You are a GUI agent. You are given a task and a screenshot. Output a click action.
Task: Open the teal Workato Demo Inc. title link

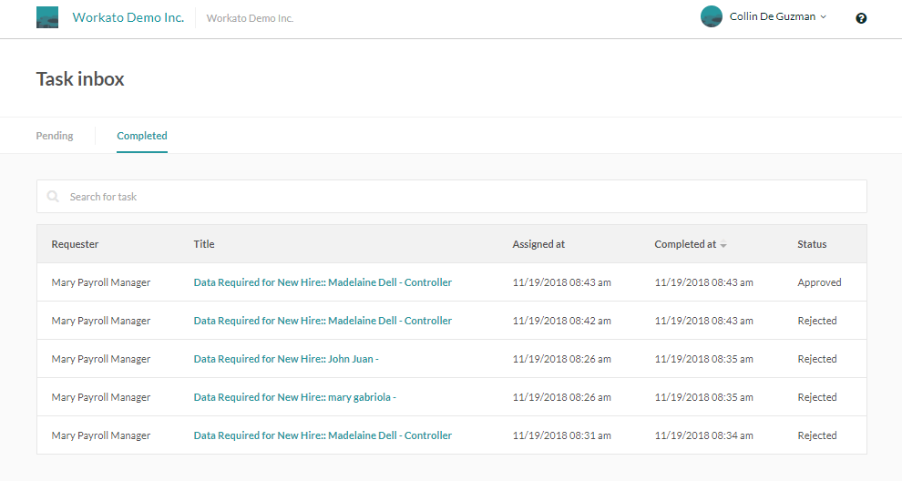[128, 17]
